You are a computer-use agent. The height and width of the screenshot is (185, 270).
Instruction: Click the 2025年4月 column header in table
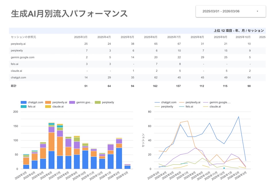[104, 37]
